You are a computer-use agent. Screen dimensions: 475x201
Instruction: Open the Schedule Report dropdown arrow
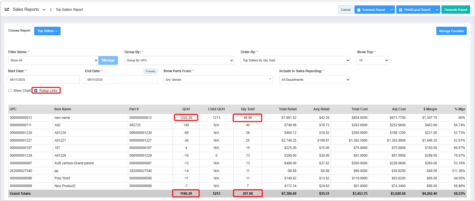click(391, 10)
